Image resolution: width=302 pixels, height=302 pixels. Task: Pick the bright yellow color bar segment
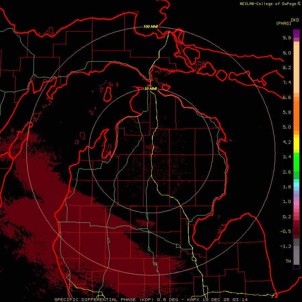pos(296,144)
